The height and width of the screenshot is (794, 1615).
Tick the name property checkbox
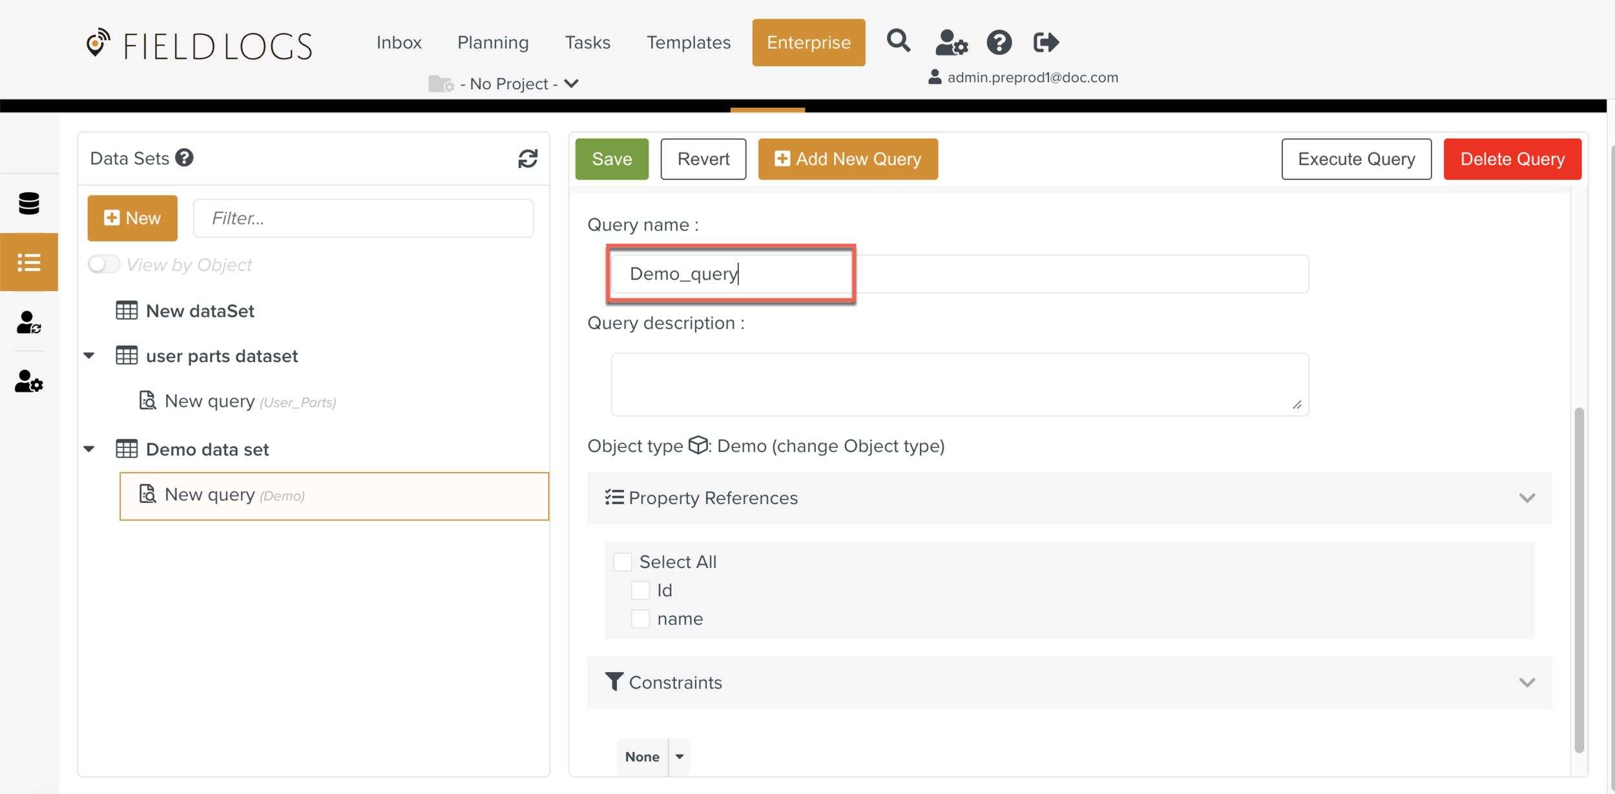click(640, 618)
